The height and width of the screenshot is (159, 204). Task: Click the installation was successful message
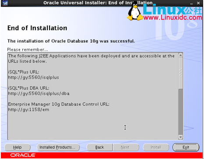coord(71,41)
